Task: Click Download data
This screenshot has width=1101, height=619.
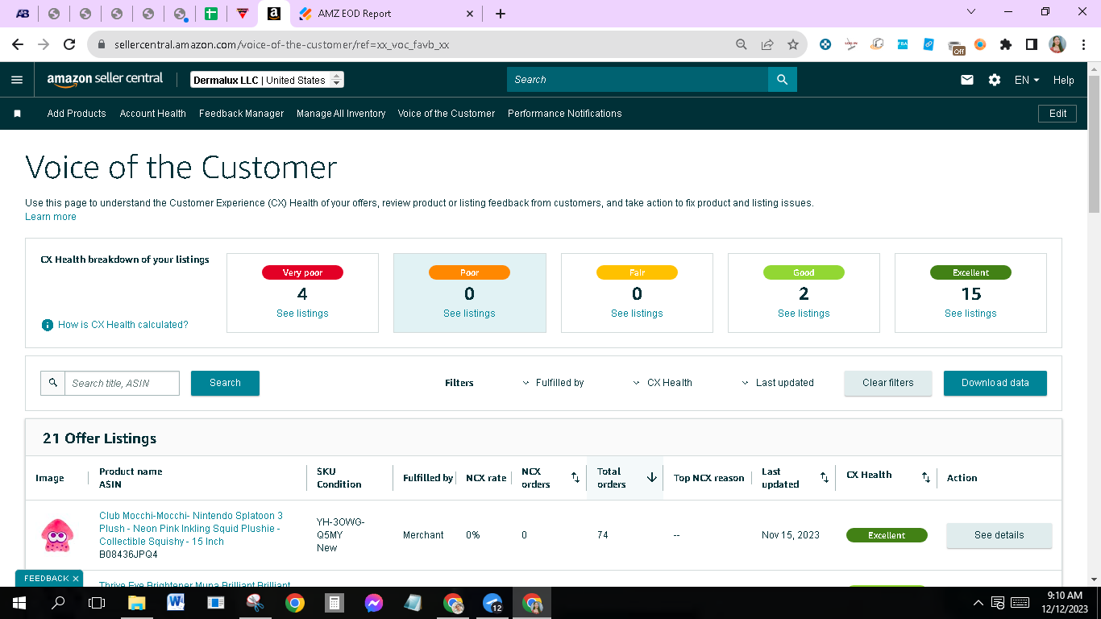Action: [x=995, y=383]
